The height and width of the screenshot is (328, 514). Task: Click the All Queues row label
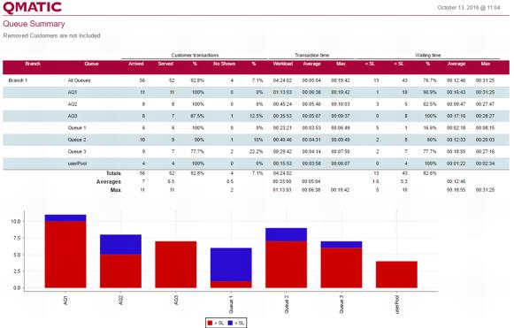pyautogui.click(x=79, y=80)
